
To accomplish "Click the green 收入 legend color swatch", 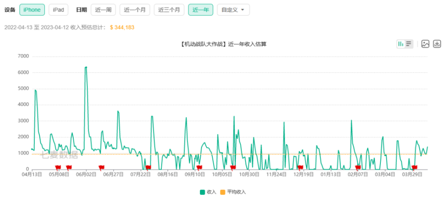I will point(202,192).
